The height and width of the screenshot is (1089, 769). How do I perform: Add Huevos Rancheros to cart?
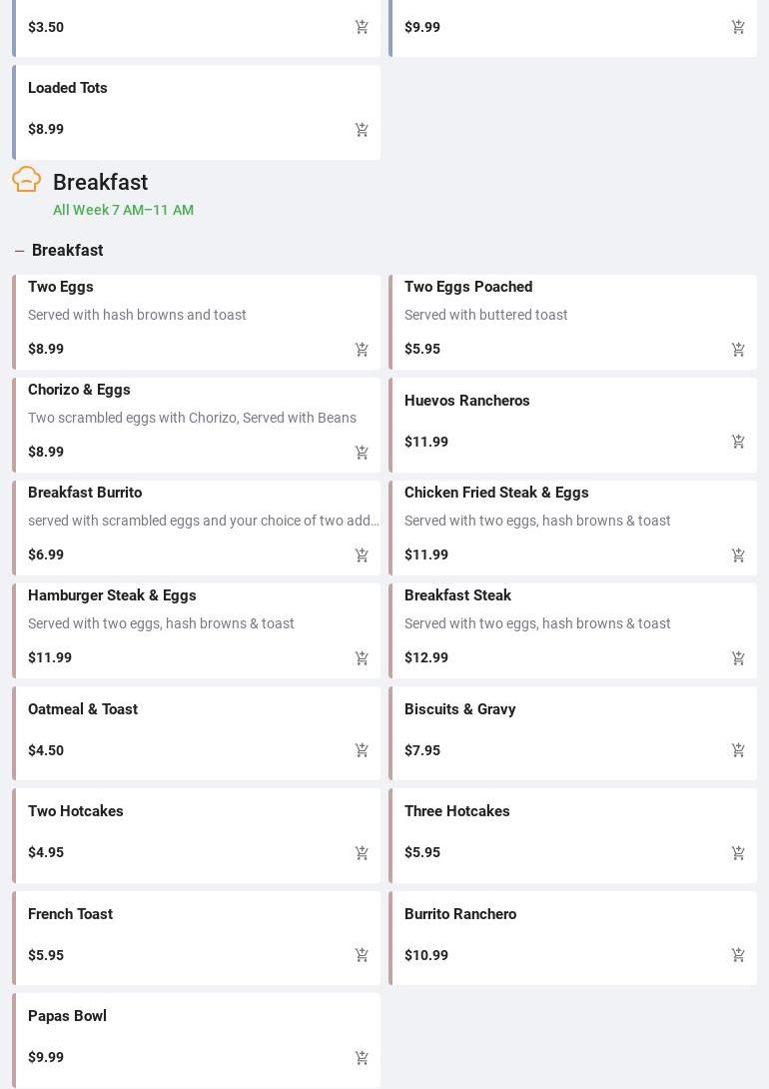tap(738, 442)
